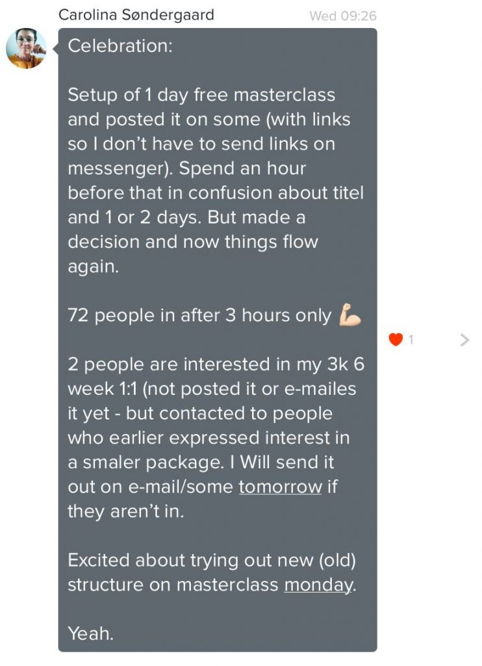Image resolution: width=482 pixels, height=666 pixels.
Task: Click the "2 people are interested" line
Action: tap(216, 364)
